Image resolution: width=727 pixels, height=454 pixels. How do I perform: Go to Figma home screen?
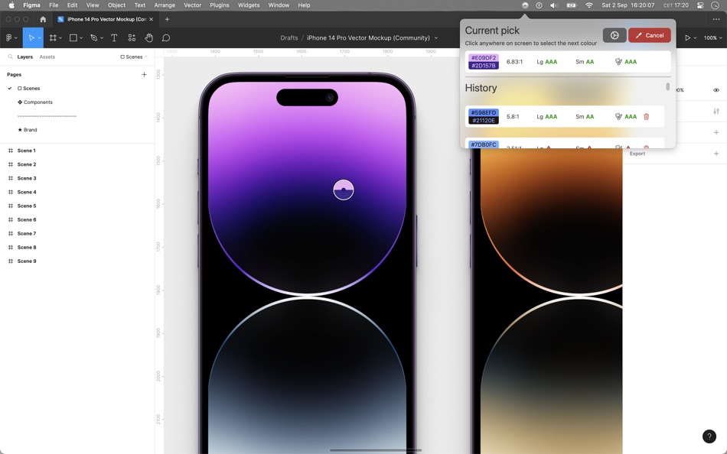click(43, 19)
